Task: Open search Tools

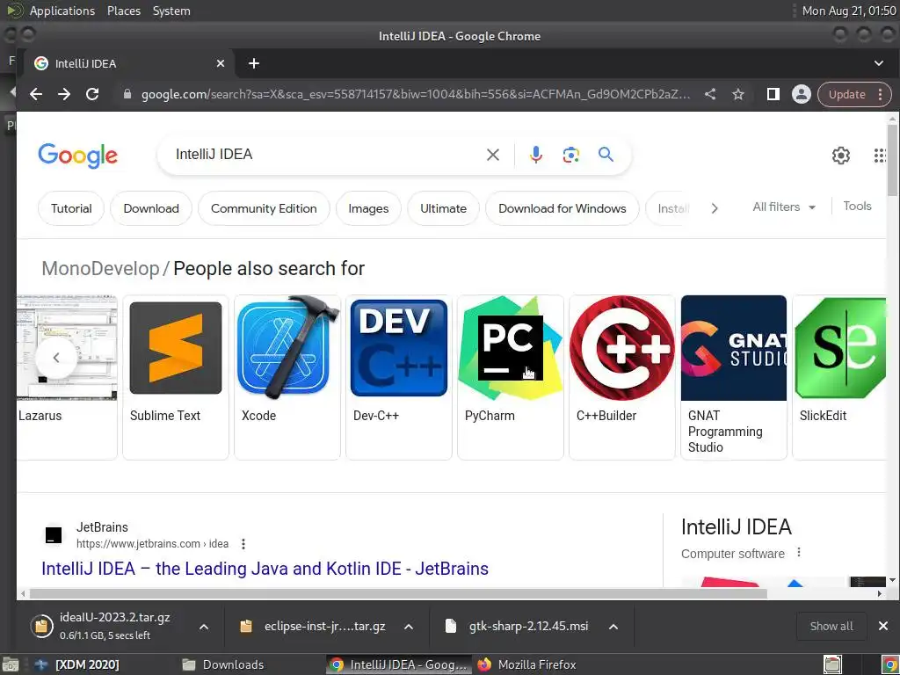Action: [x=857, y=206]
